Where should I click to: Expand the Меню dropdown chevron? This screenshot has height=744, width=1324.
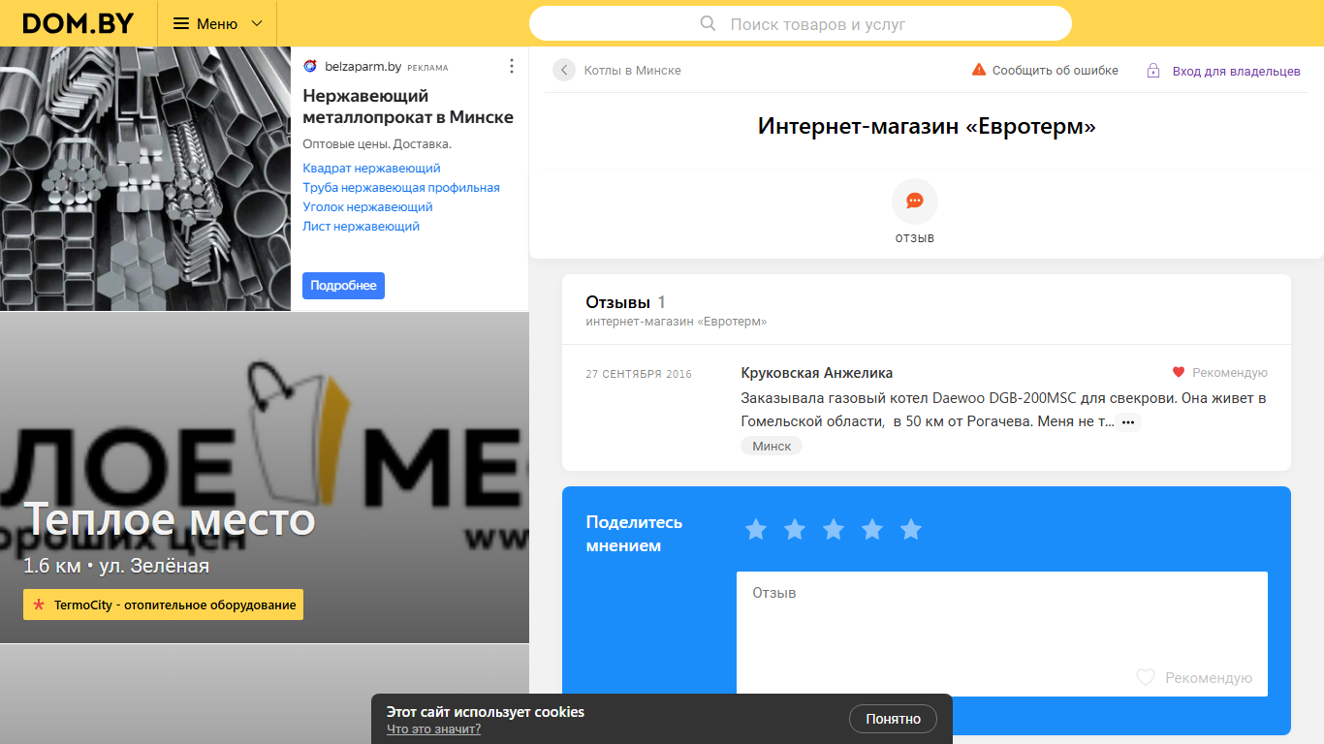pyautogui.click(x=257, y=23)
